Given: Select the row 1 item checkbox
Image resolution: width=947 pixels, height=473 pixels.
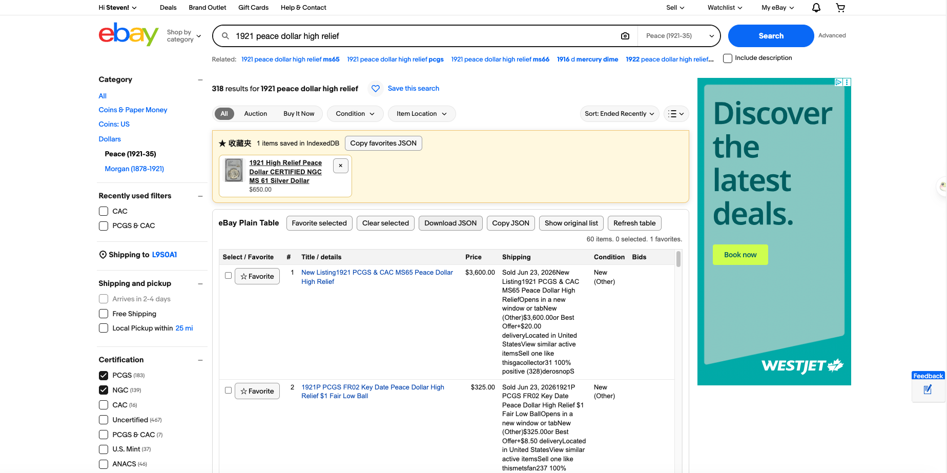Looking at the screenshot, I should tap(229, 276).
